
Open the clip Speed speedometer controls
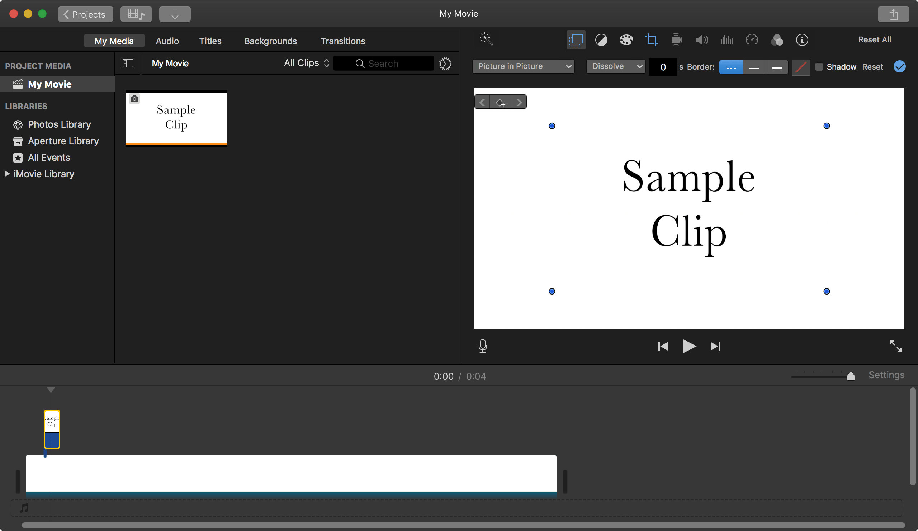pos(752,40)
